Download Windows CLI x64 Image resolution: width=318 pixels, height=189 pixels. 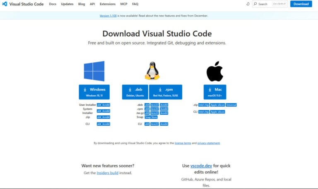click(99, 124)
